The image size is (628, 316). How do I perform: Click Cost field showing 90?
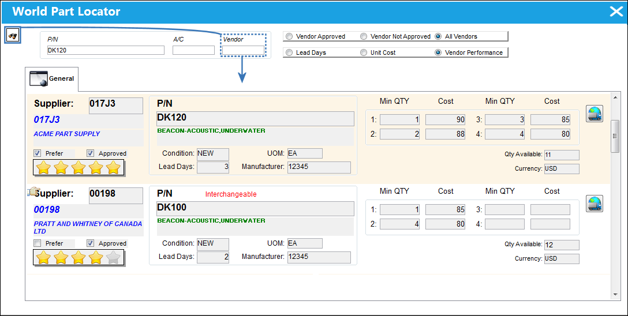(446, 119)
